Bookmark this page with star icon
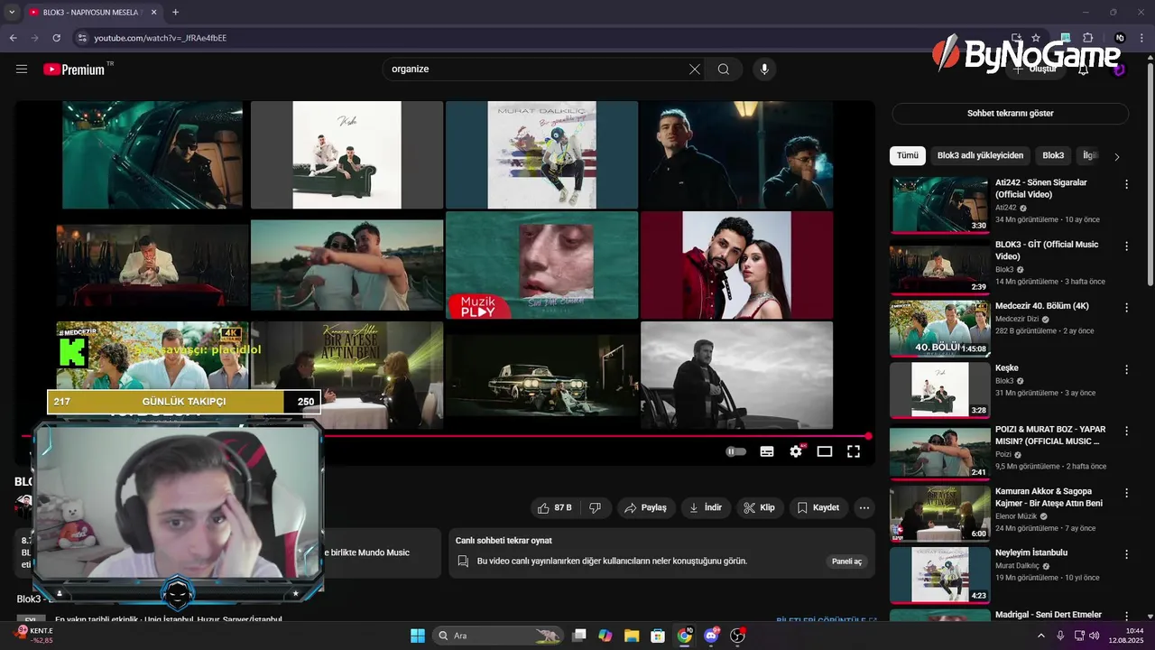 (x=1036, y=38)
